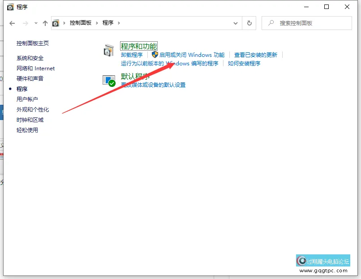Image resolution: width=361 pixels, height=279 pixels.
Task: Open 更改媒体或设备的默认设置 link
Action: click(153, 85)
